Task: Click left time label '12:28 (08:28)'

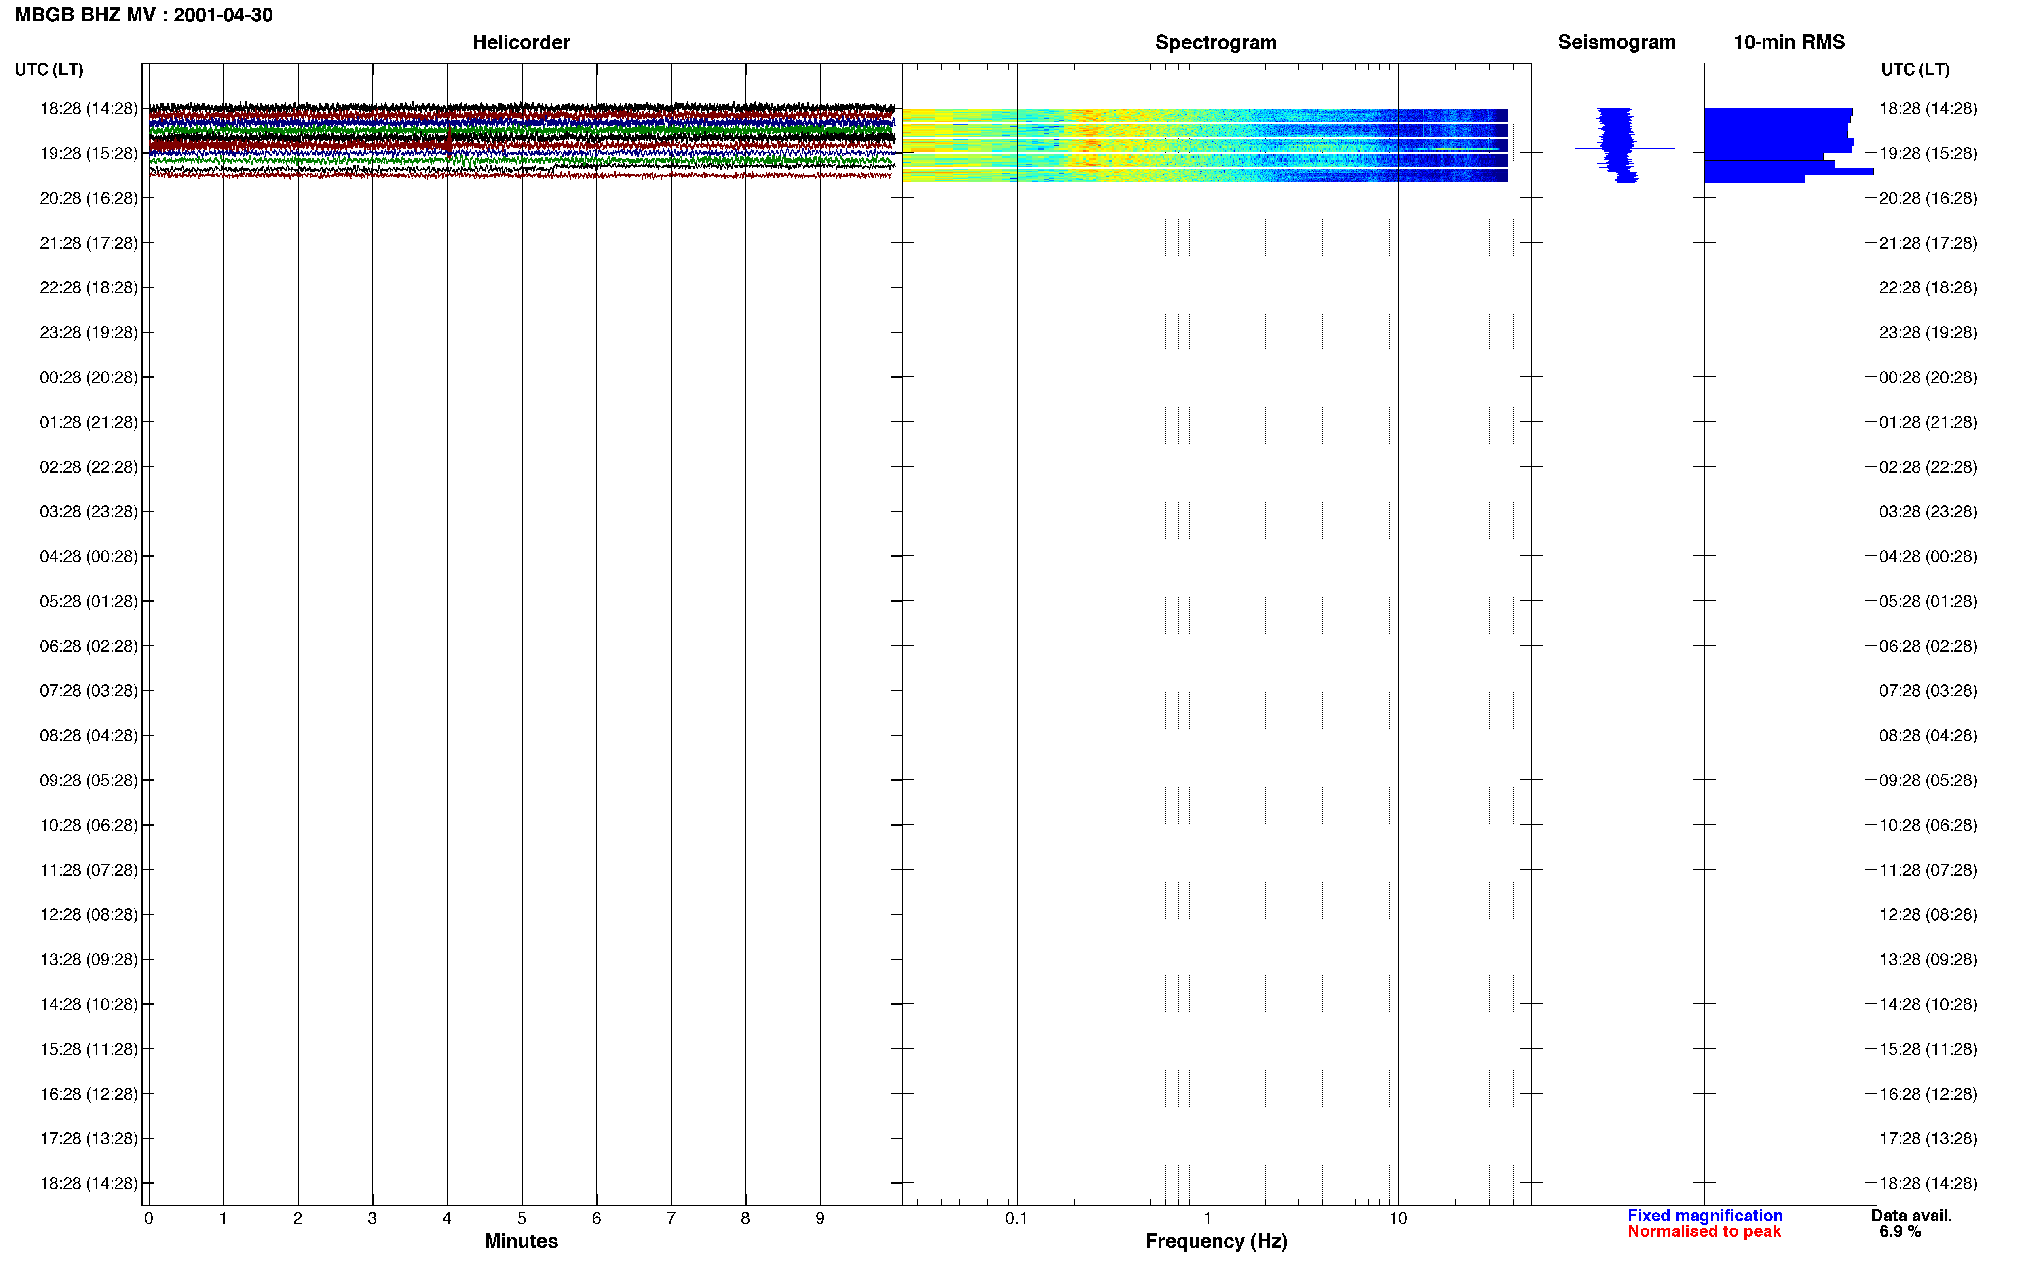Action: (x=89, y=914)
